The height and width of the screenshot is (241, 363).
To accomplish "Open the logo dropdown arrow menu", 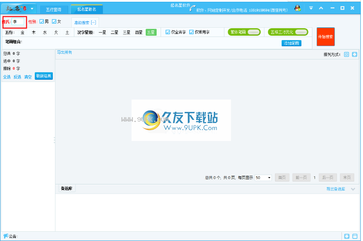I will [32, 9].
